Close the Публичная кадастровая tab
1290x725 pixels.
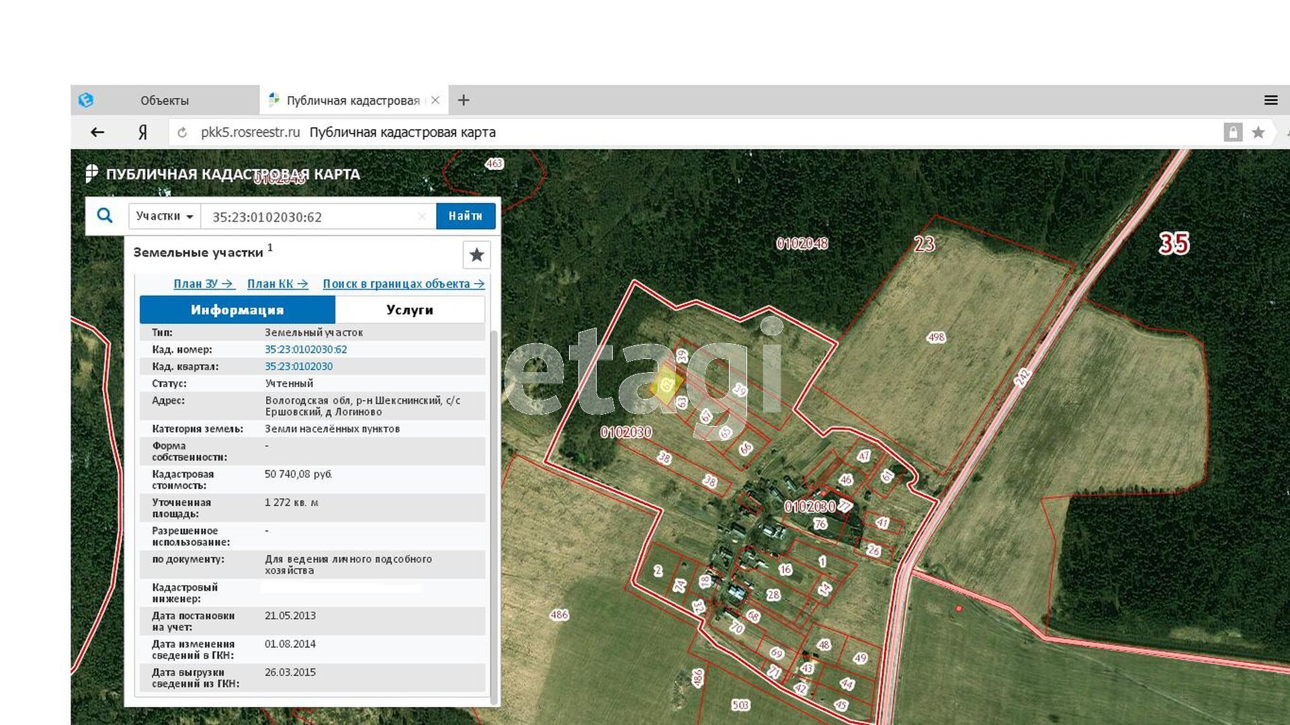click(435, 100)
